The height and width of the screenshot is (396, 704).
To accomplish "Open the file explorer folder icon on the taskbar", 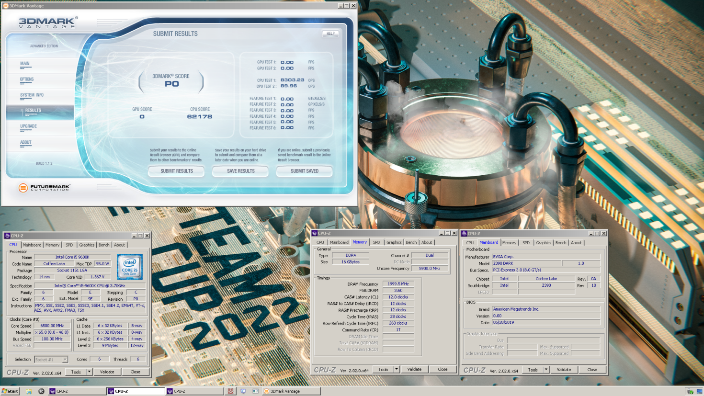I will [29, 391].
